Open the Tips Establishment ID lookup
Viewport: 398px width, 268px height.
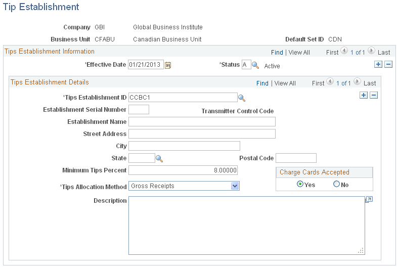pyautogui.click(x=242, y=98)
